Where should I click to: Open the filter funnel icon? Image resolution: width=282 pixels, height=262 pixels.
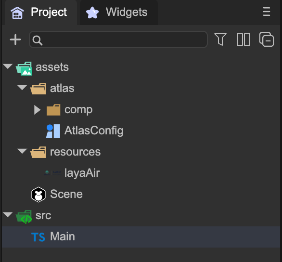220,39
